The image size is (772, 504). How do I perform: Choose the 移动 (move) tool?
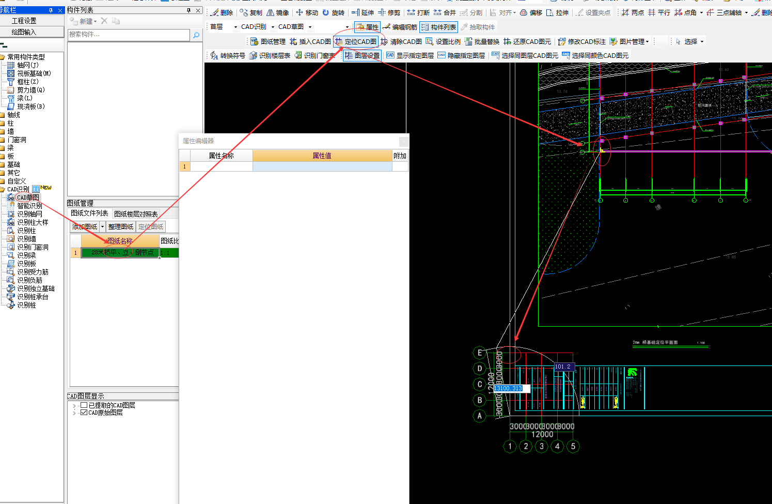pos(307,12)
